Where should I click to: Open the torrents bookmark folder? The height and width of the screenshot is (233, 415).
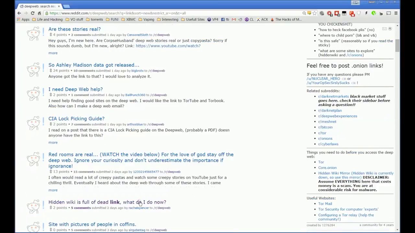(x=94, y=19)
